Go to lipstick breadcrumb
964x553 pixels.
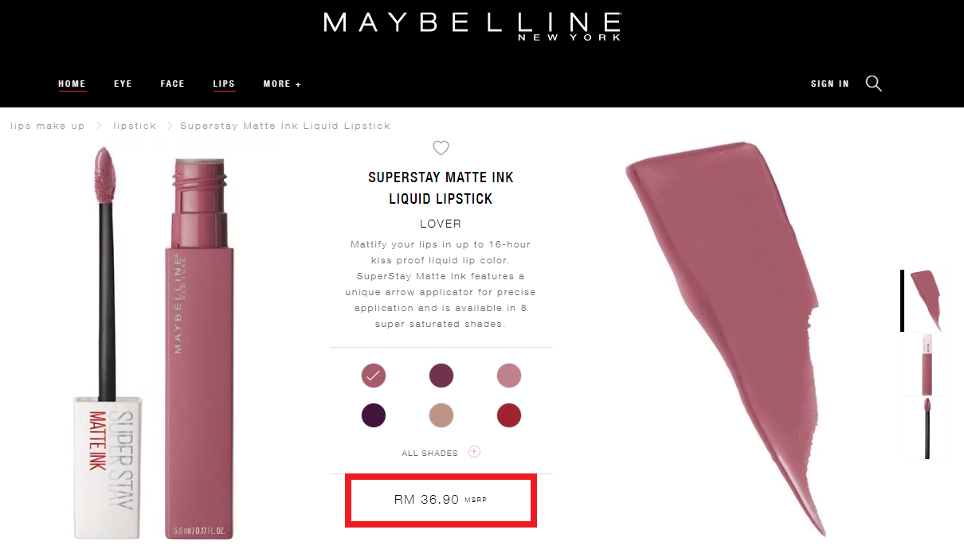tap(135, 126)
